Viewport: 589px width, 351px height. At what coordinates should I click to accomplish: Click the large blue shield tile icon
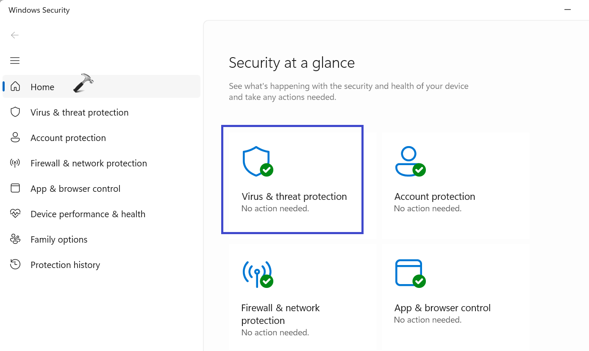coord(256,161)
